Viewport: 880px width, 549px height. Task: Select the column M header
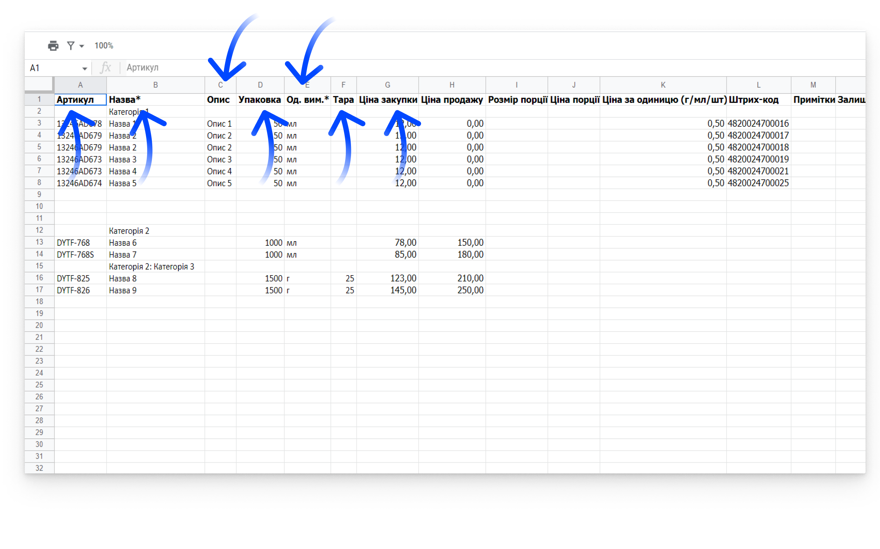tap(813, 85)
